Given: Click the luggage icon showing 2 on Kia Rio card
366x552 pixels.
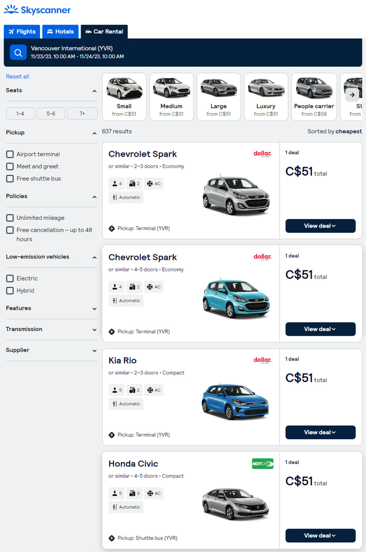Looking at the screenshot, I should pos(134,390).
